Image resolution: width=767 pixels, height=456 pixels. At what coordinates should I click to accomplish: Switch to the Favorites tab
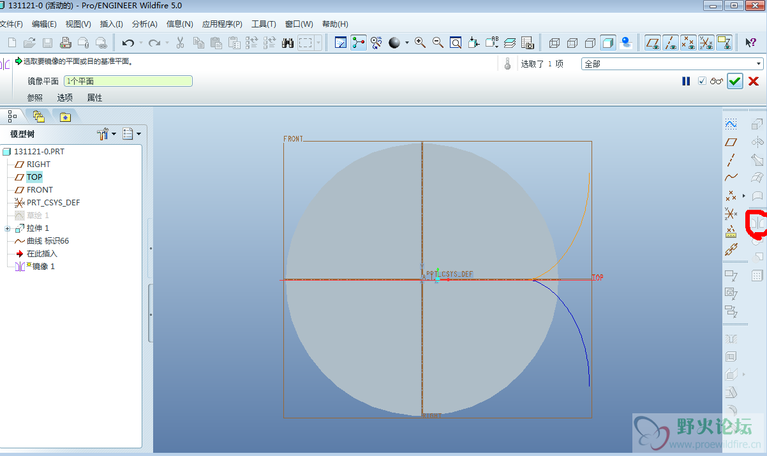click(65, 116)
